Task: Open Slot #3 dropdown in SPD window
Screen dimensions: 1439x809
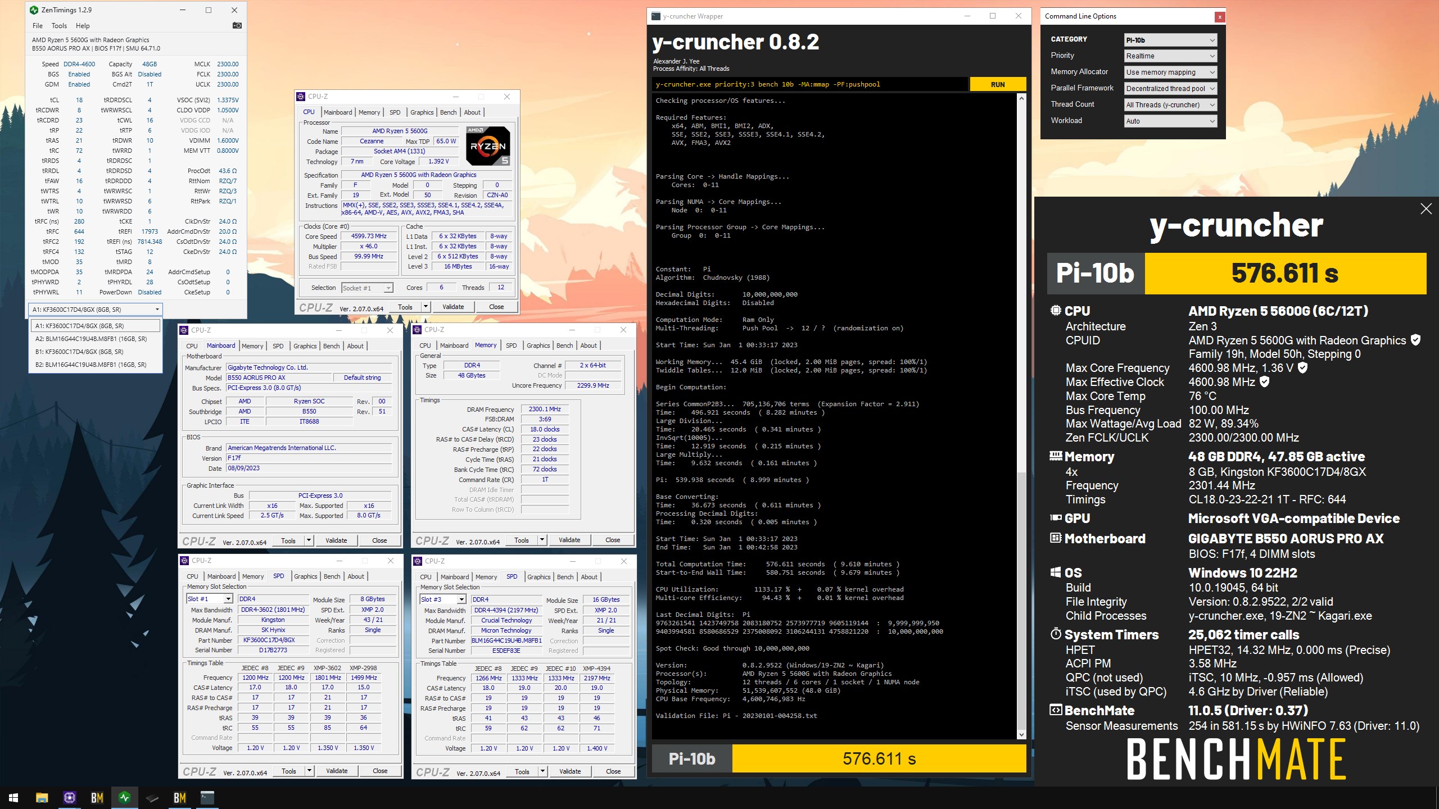Action: point(442,599)
